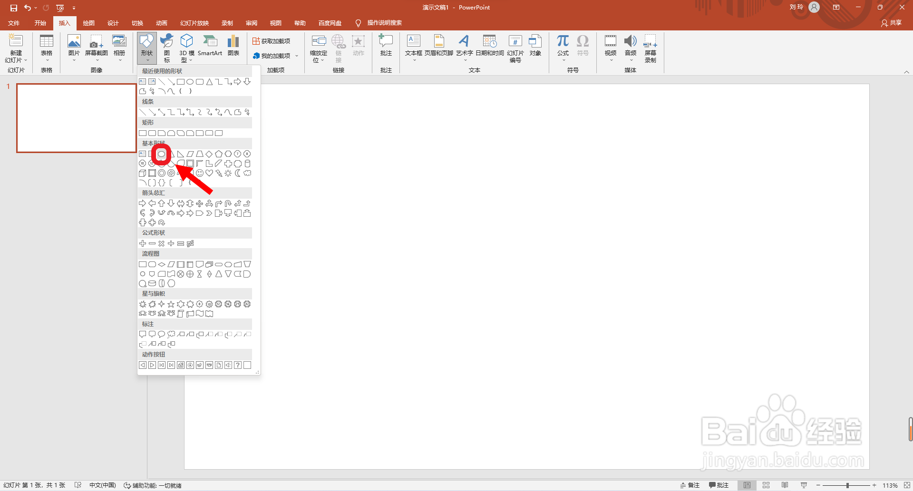913x491 pixels.
Task: Select the wave flag shape
Action: [200, 314]
